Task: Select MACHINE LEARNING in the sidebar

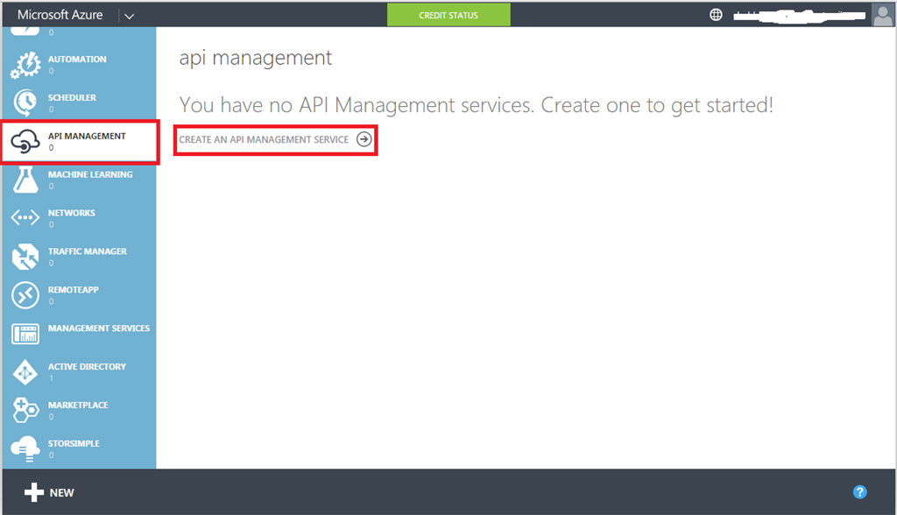Action: pos(90,174)
